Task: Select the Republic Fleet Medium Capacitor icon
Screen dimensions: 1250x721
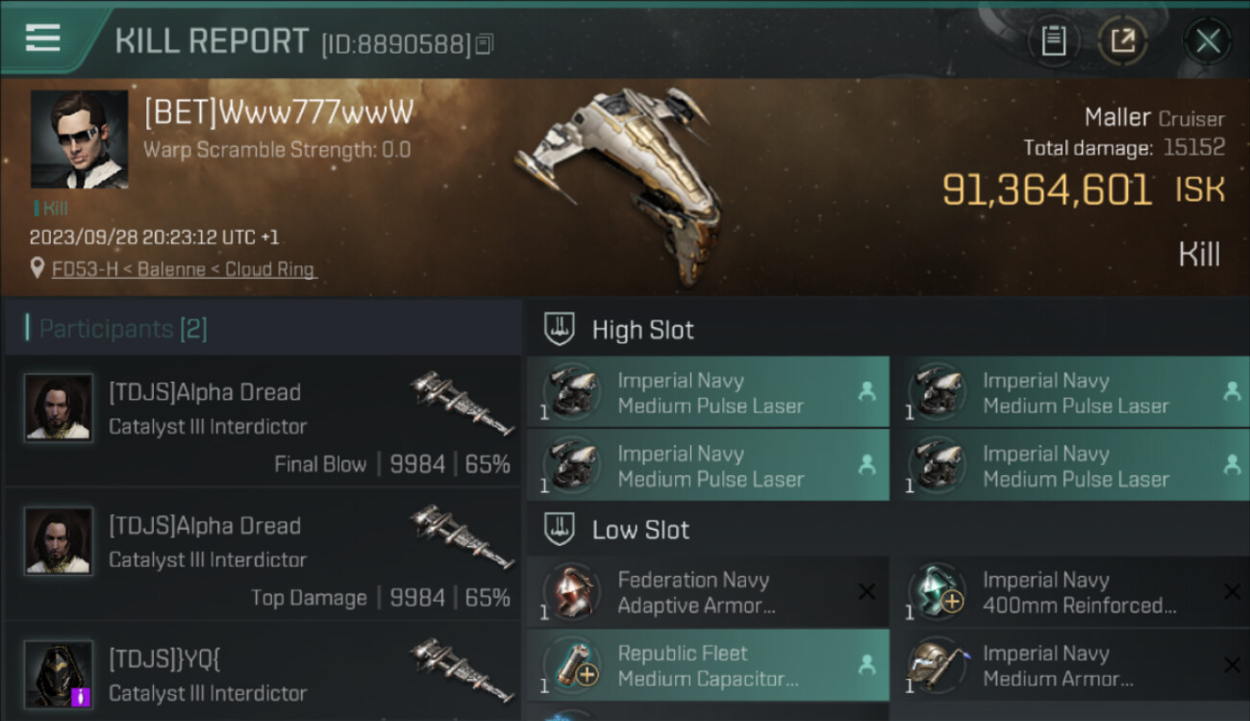Action: click(x=572, y=664)
